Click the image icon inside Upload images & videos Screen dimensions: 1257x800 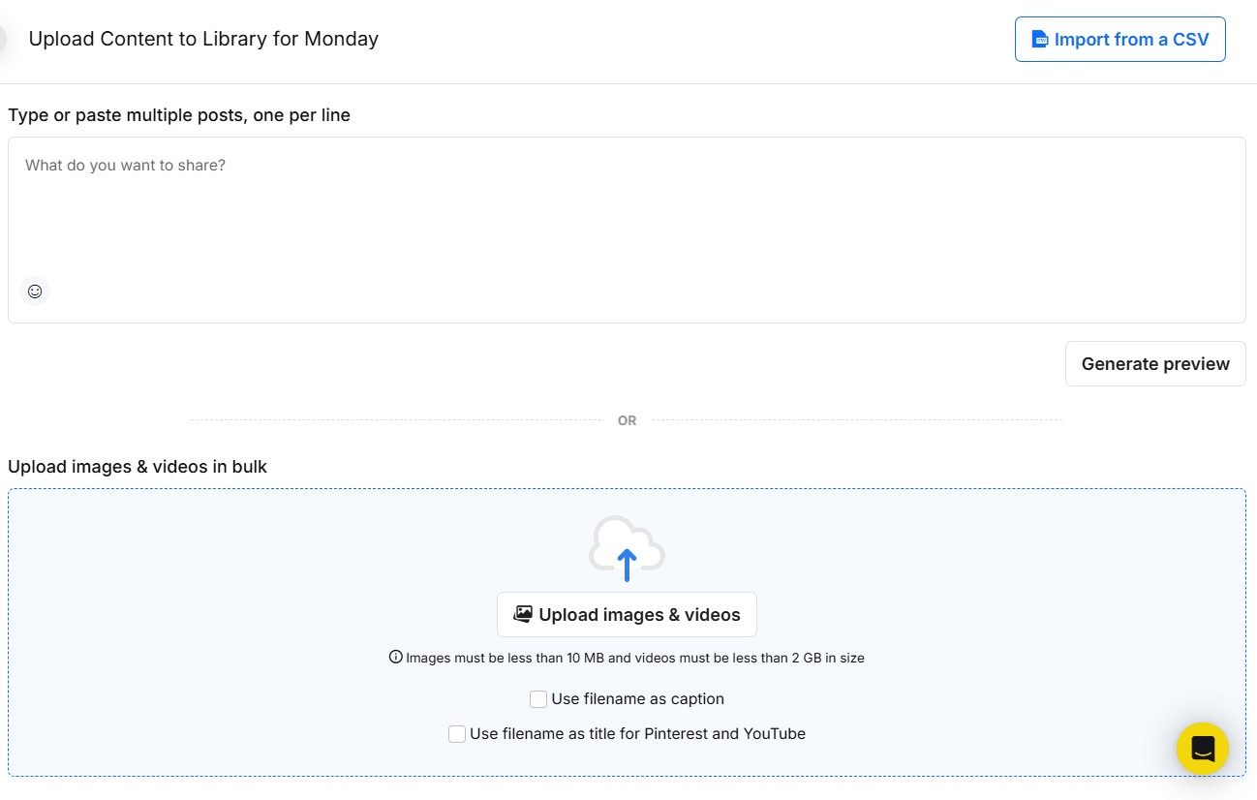click(x=523, y=613)
